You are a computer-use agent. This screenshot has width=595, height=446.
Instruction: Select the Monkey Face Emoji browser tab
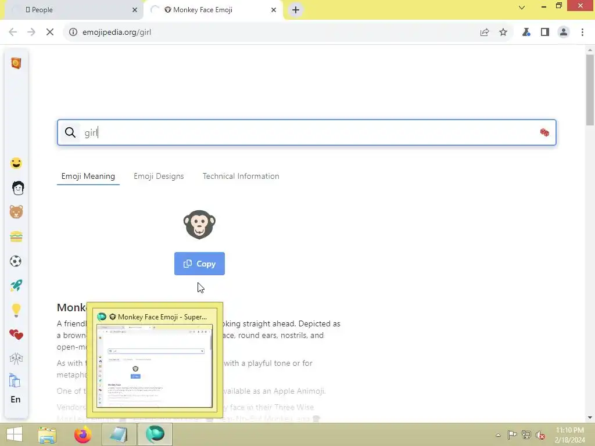[x=213, y=10]
